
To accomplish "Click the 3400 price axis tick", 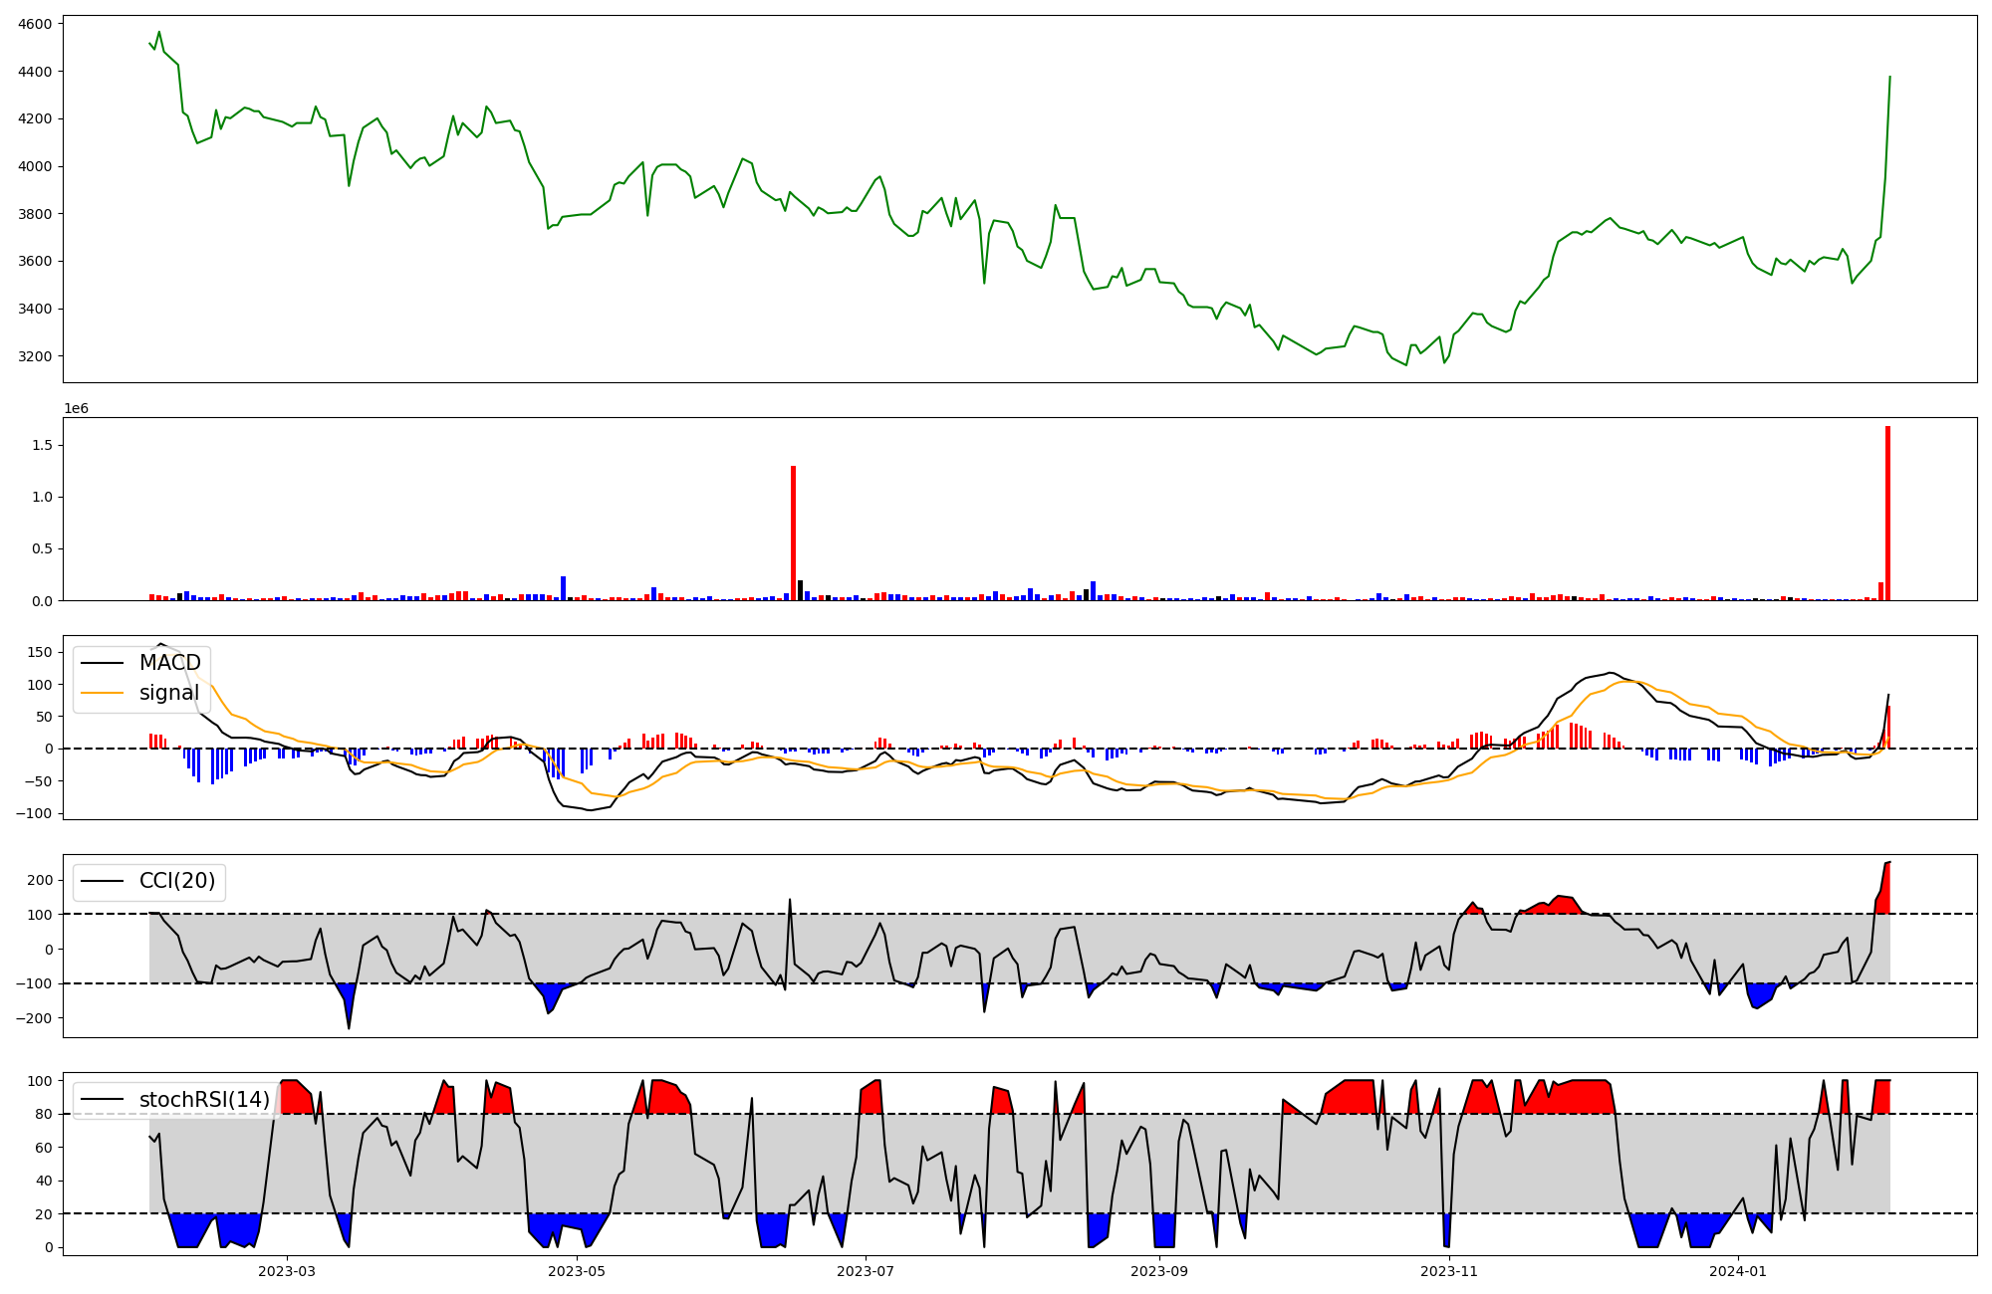I will pos(37,309).
